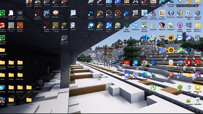Open the Fix x86 folder
Image resolution: width=203 pixels, height=114 pixels.
(11, 75)
